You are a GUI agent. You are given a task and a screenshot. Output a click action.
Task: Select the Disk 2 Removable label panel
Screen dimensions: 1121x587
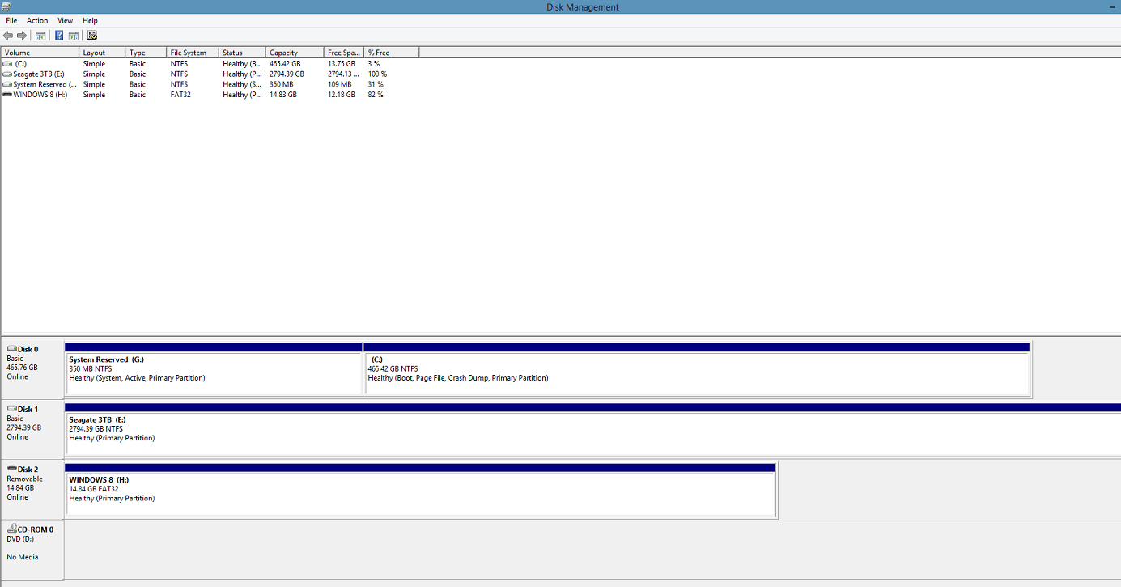[32, 489]
